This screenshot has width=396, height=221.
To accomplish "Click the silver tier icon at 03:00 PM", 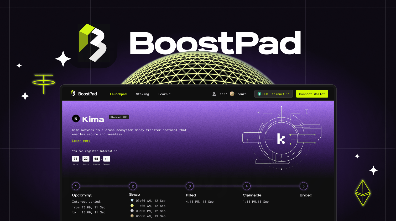I will 132,211.
